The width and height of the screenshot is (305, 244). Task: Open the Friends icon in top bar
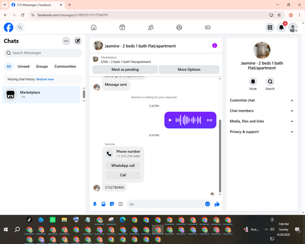click(151, 27)
